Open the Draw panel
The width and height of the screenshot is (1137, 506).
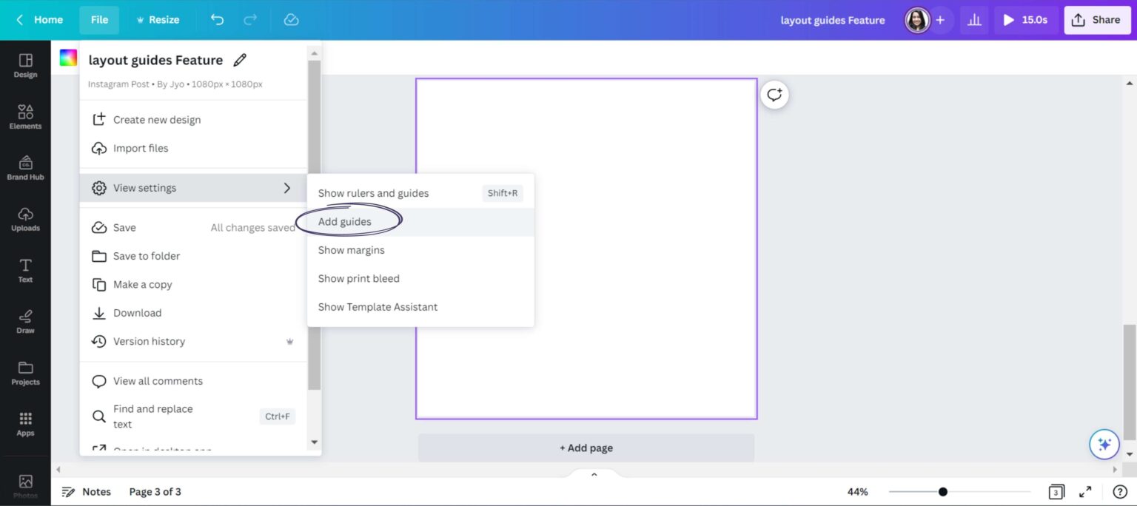point(25,320)
